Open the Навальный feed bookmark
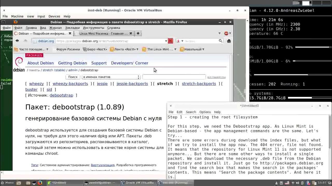The height and width of the screenshot is (186, 332). click(192, 49)
